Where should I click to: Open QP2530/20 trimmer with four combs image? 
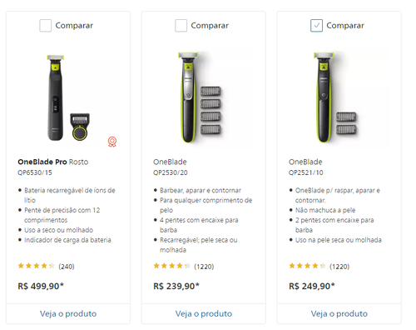pos(204,98)
